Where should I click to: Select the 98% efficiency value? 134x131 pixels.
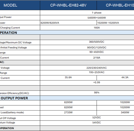[96, 93]
